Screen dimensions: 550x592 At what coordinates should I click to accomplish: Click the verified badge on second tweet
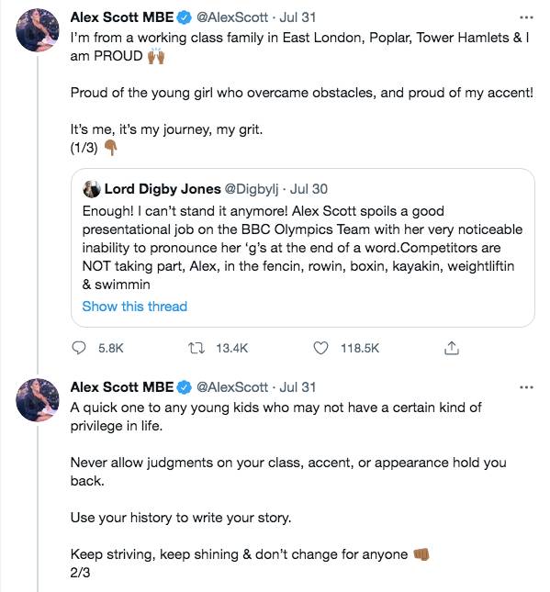(x=185, y=387)
